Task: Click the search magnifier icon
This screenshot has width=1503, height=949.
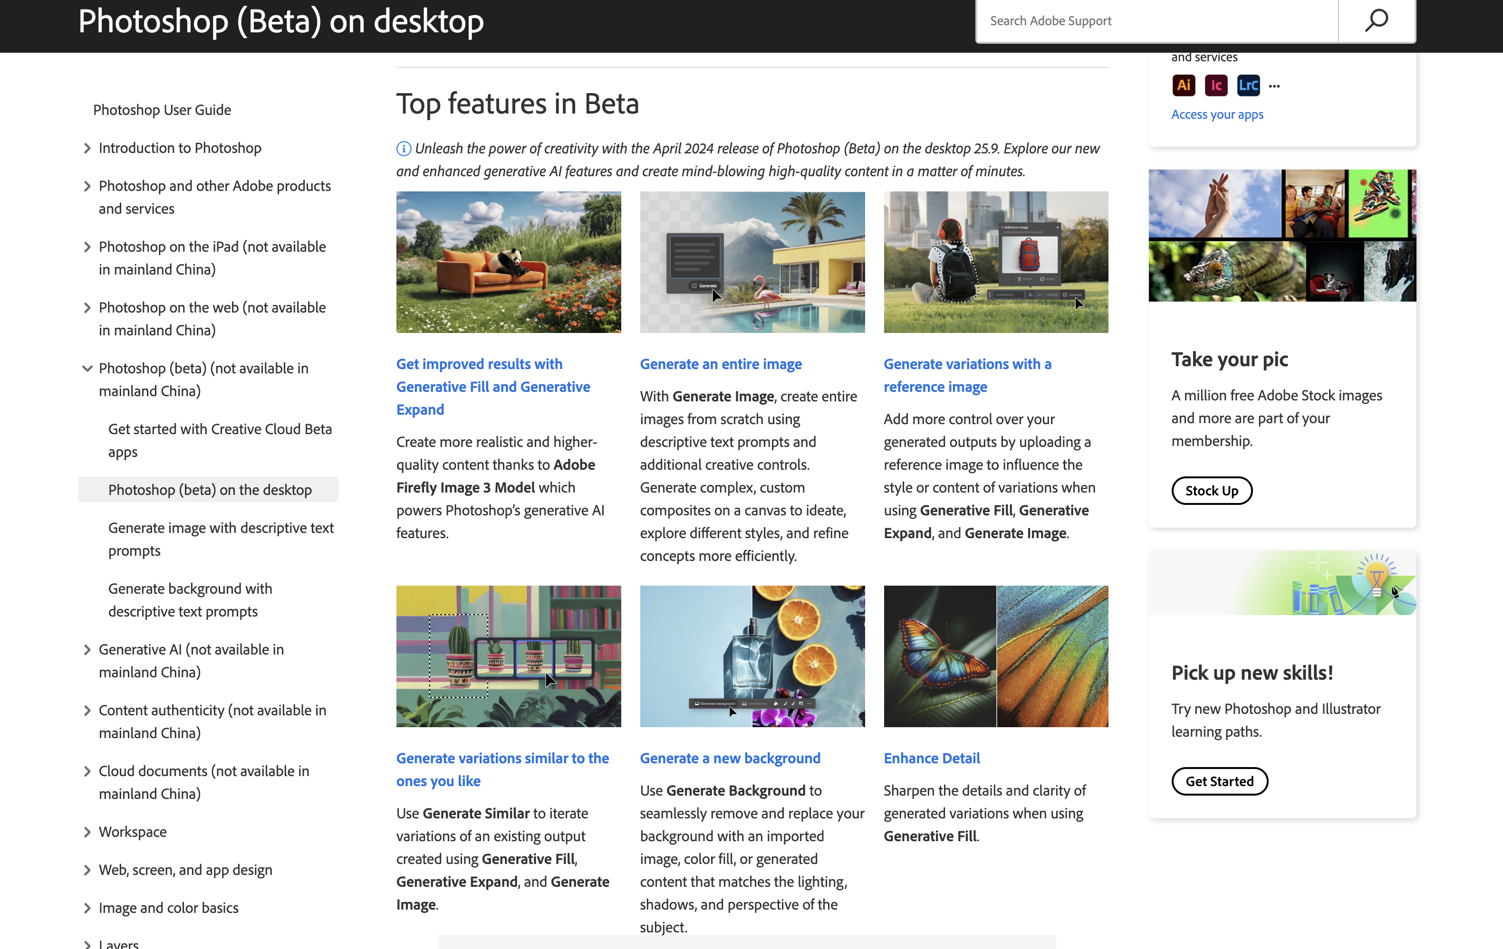Action: [x=1376, y=20]
